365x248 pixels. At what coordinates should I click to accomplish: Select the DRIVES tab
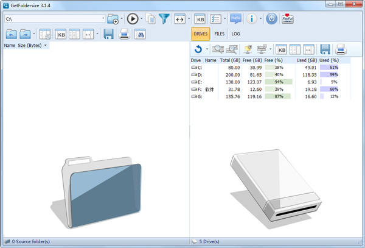pos(200,34)
